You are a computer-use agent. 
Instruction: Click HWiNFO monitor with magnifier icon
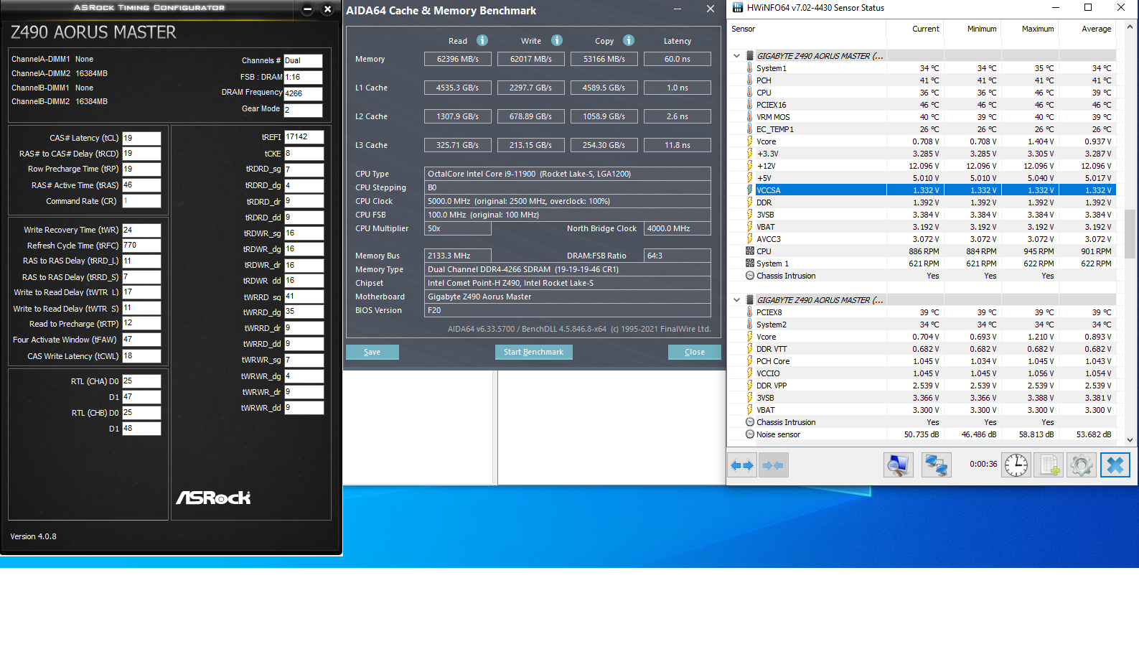tap(898, 465)
